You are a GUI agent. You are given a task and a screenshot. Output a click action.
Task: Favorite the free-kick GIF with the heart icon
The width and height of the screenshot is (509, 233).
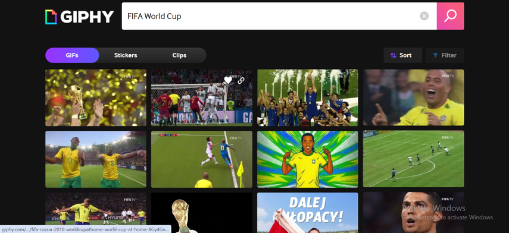(228, 80)
